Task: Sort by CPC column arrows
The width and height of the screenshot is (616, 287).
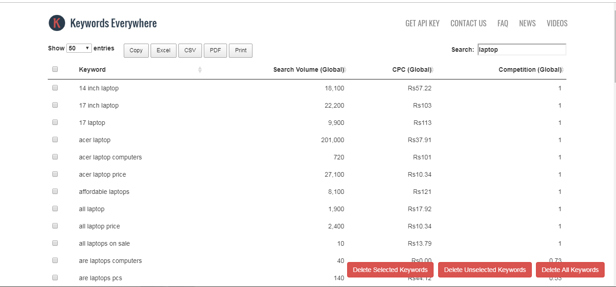Action: tap(432, 70)
